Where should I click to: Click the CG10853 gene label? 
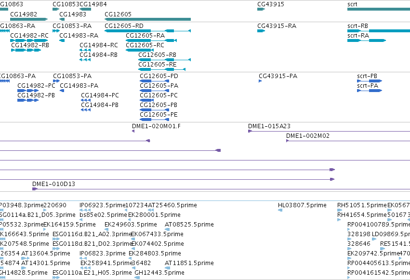click(x=66, y=4)
